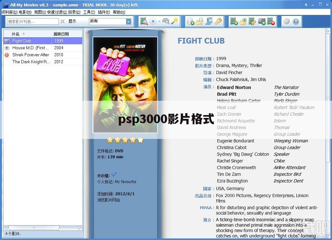Click the scan drive search icon
Screen dimensions: 332x240
click(x=166, y=21)
